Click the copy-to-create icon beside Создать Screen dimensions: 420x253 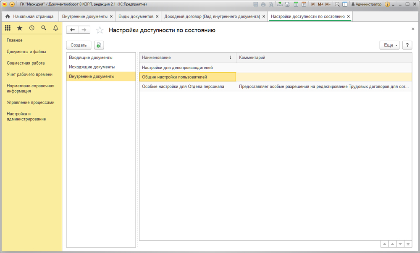99,45
